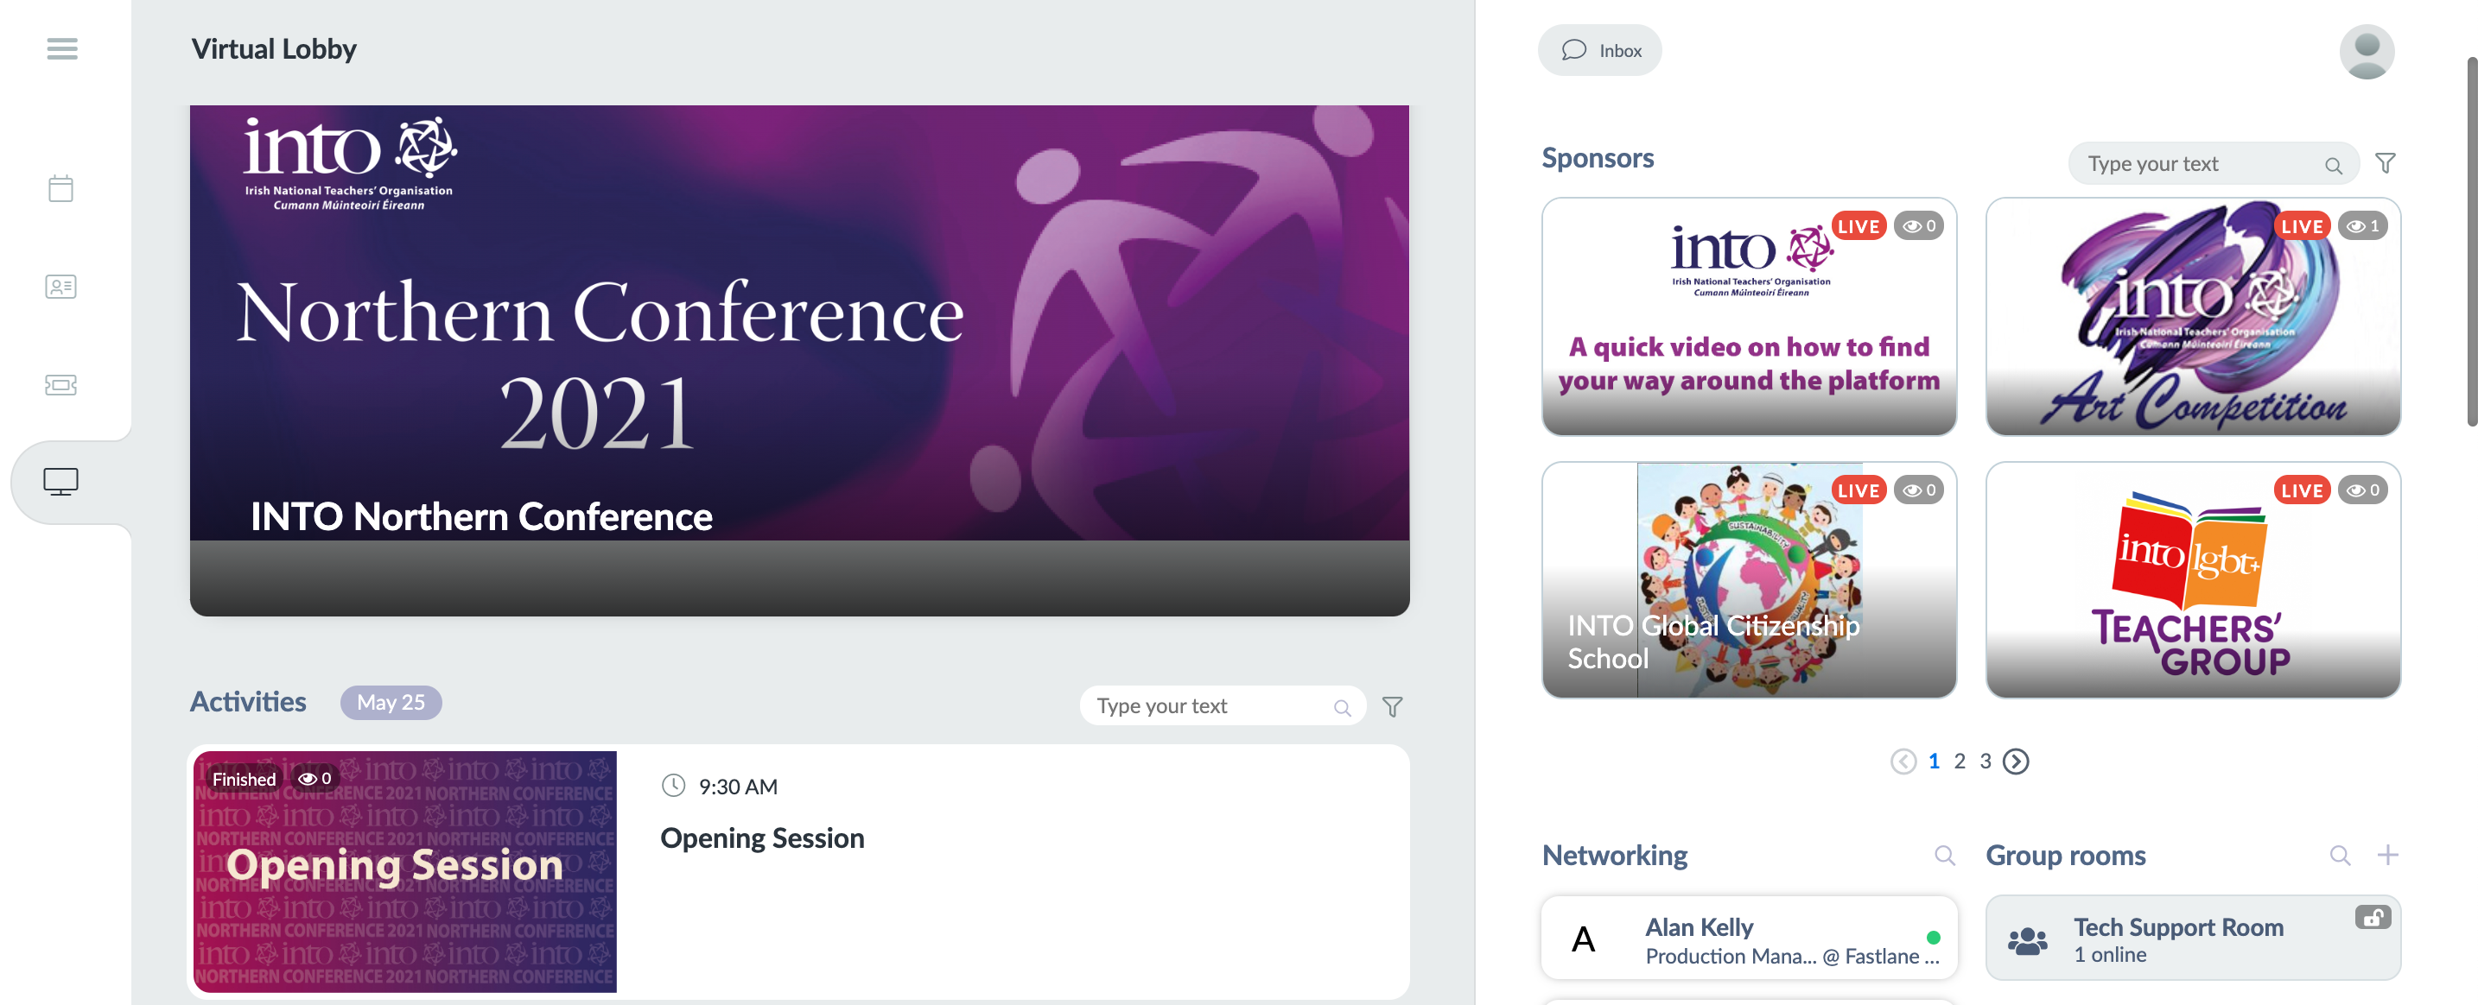Go to next sponsors page arrow

click(x=2015, y=762)
